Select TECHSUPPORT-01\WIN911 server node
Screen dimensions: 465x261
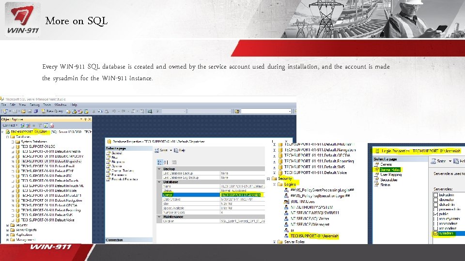tap(30, 131)
